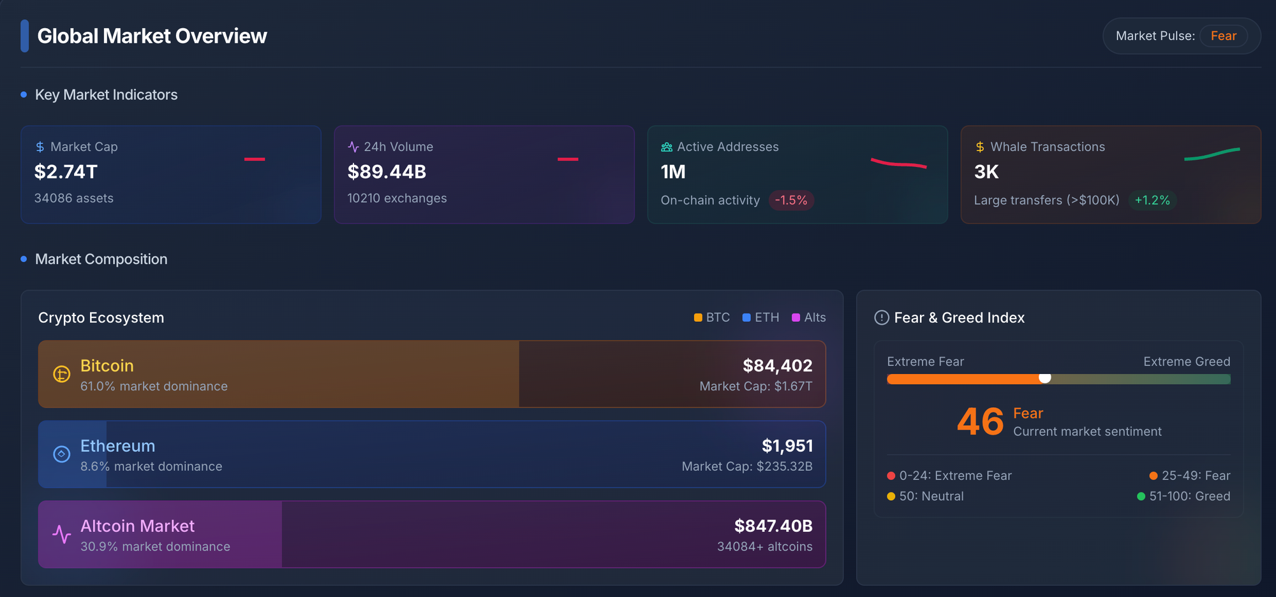
Task: Click the Bitcoin coin icon
Action: pyautogui.click(x=61, y=374)
